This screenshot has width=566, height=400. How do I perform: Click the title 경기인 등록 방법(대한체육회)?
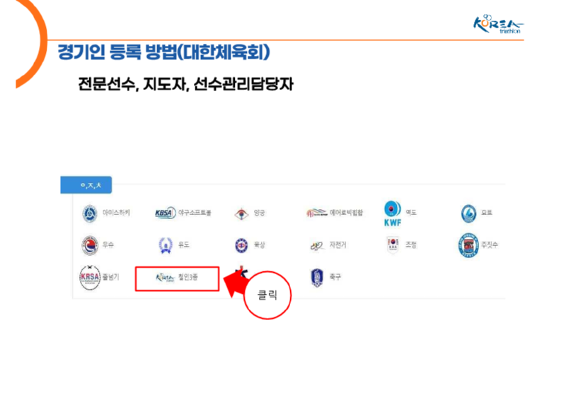[164, 52]
